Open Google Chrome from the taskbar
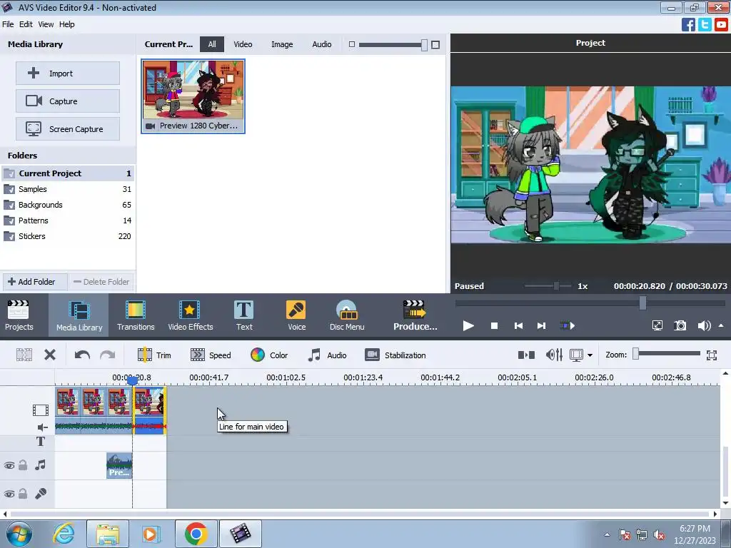The image size is (731, 548). [196, 534]
